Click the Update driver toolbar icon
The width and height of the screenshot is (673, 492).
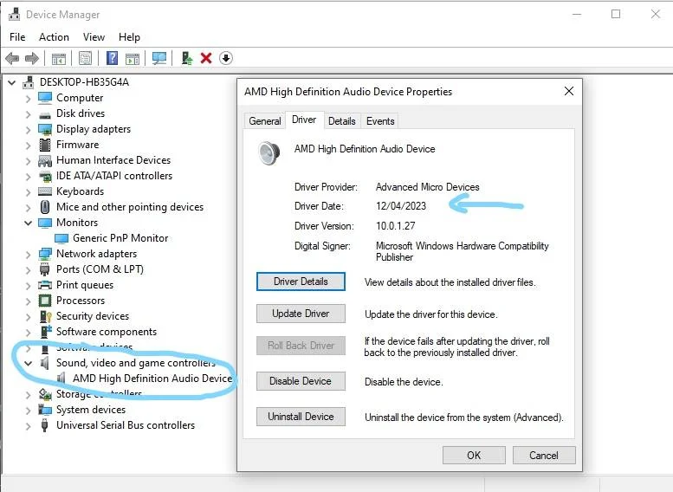[x=187, y=58]
